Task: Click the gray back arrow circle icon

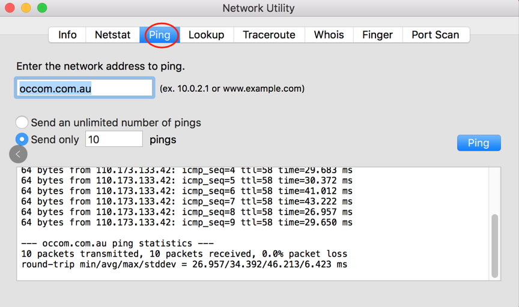Action: [x=18, y=154]
